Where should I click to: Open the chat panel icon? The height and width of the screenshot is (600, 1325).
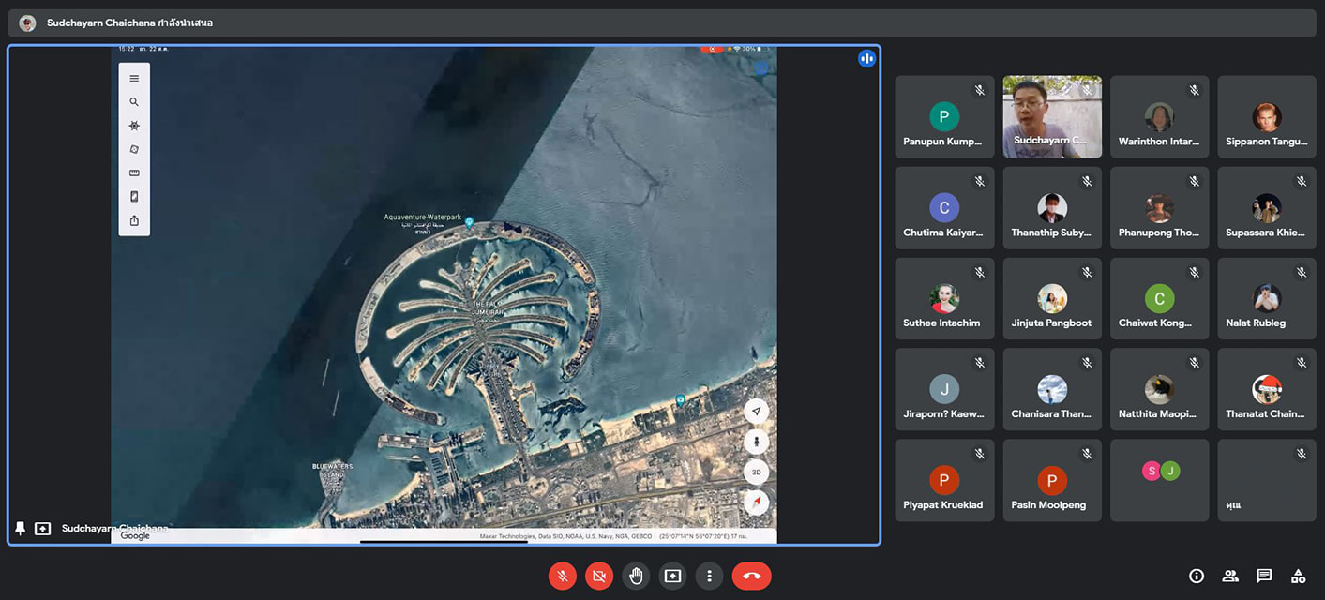click(x=1264, y=576)
